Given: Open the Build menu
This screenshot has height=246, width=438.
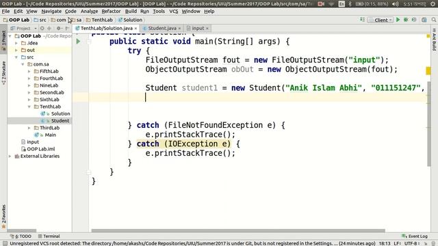Looking at the screenshot, I should pyautogui.click(x=131, y=12).
